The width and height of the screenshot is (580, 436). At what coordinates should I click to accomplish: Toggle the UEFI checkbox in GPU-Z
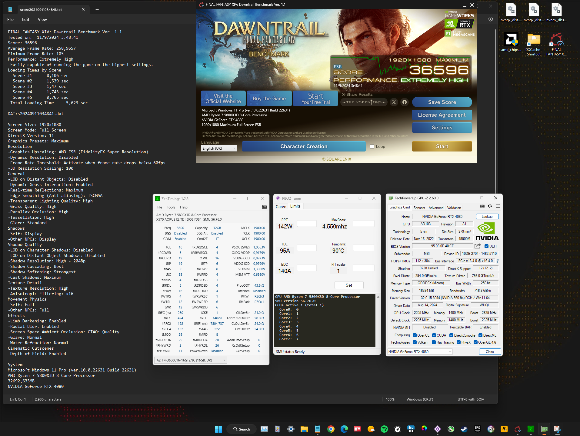click(486, 246)
